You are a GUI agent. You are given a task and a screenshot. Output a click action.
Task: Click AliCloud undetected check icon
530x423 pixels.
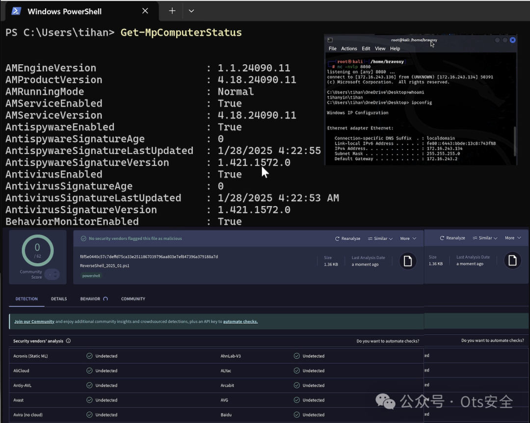pyautogui.click(x=89, y=370)
